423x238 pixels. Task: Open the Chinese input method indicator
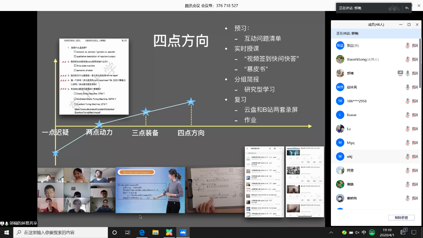pyautogui.click(x=364, y=233)
